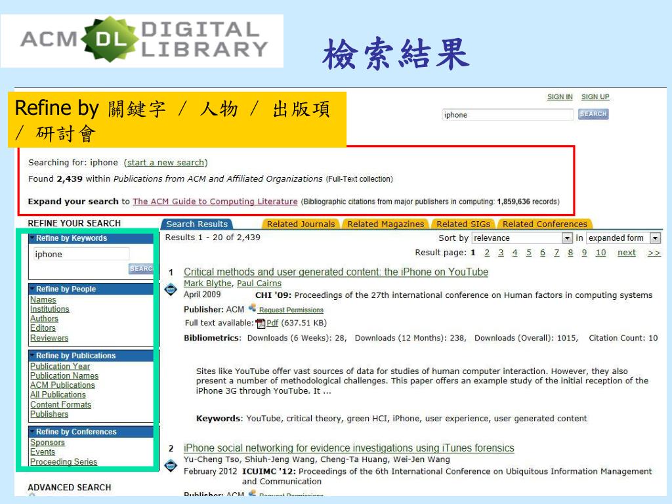The height and width of the screenshot is (504, 672).
Task: Refine by Institutions
Action: [x=50, y=309]
